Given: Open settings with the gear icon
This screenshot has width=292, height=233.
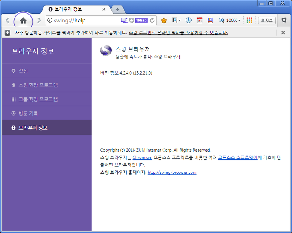Looking at the screenshot, I should pos(284,20).
